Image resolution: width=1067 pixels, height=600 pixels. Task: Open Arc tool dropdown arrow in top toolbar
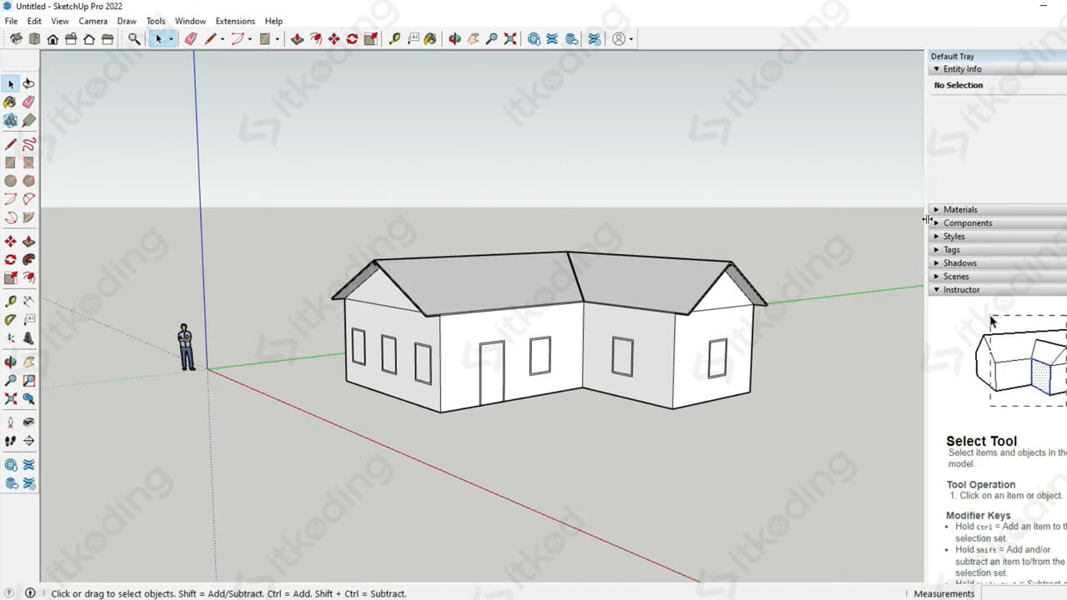tap(250, 39)
